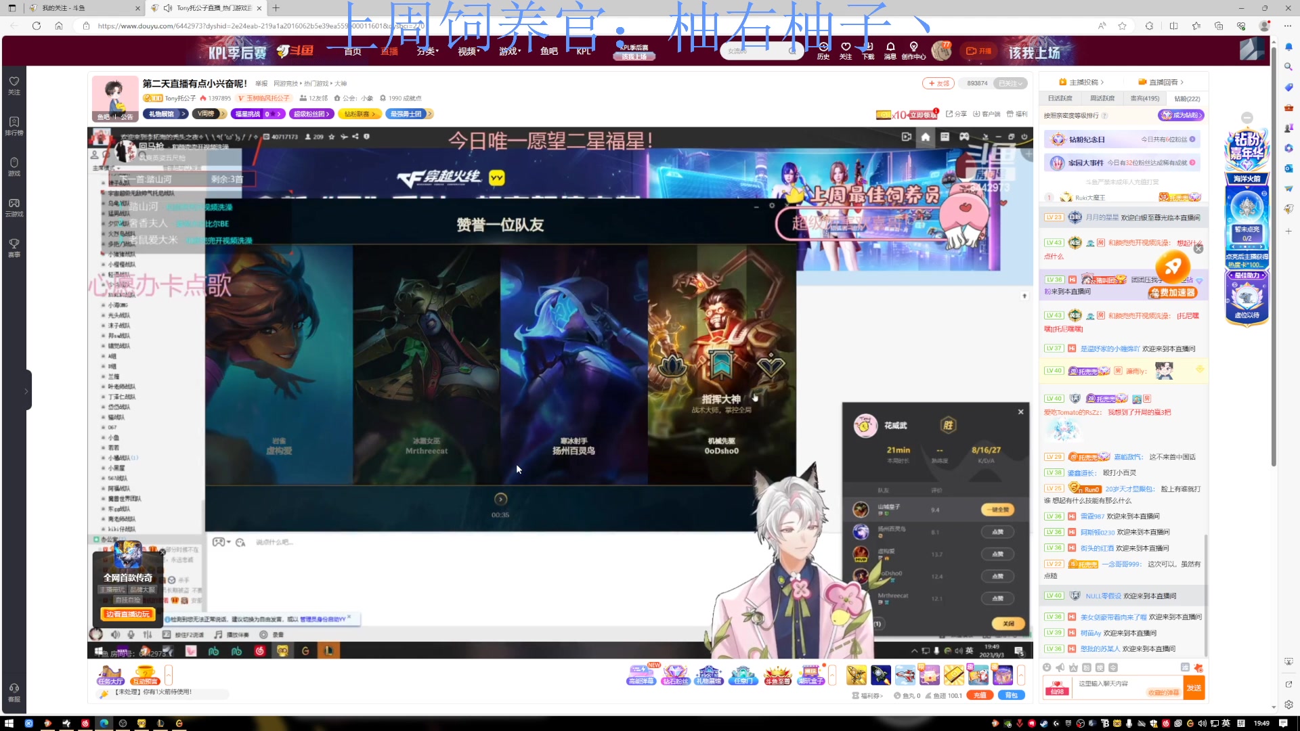Open 斗鱼至尊 crown icon in gift bar
Viewport: 1300px width, 731px height.
pyautogui.click(x=777, y=675)
